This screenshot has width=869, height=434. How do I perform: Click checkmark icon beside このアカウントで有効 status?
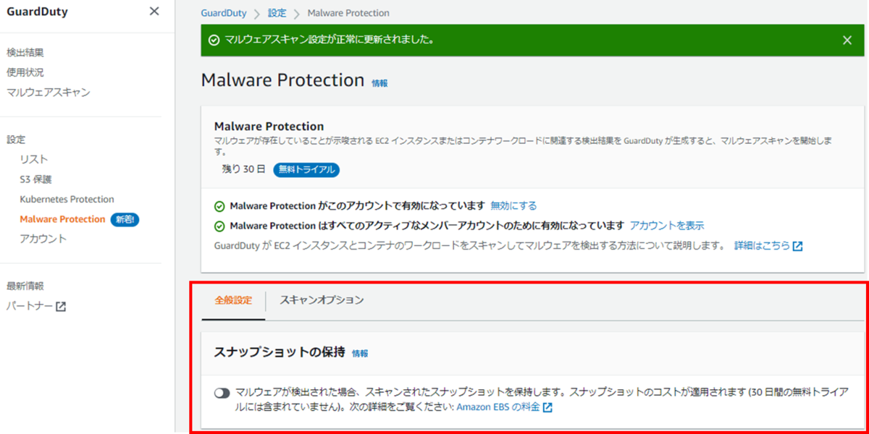(219, 206)
